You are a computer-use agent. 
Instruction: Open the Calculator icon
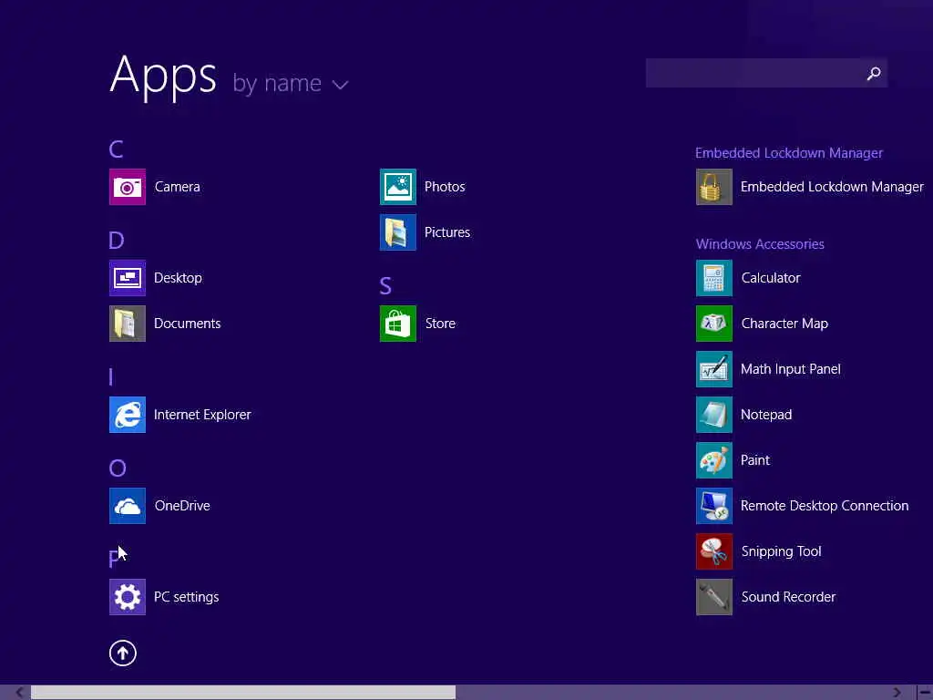(x=714, y=278)
